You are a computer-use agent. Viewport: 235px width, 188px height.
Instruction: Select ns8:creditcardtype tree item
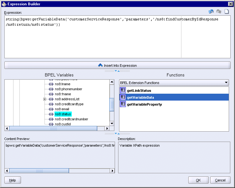point(69,104)
